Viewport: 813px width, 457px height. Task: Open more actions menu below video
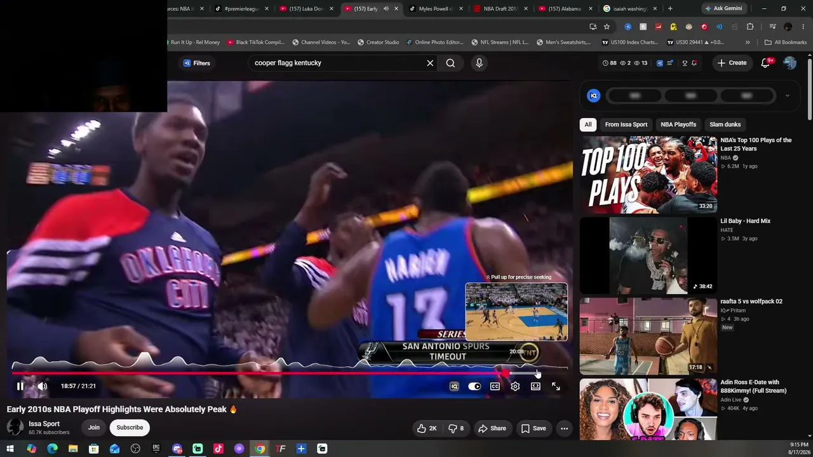[564, 428]
